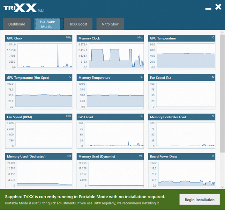Click the Begin Installation button

coord(200,199)
